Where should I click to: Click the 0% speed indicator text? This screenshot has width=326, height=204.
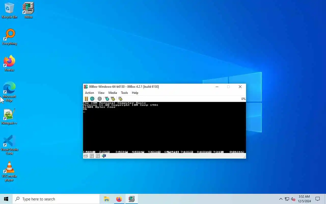coord(243,99)
